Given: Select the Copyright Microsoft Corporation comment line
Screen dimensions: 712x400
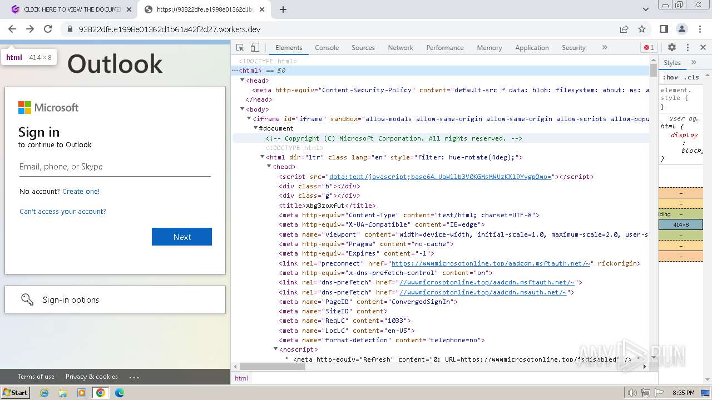Looking at the screenshot, I should click(393, 138).
